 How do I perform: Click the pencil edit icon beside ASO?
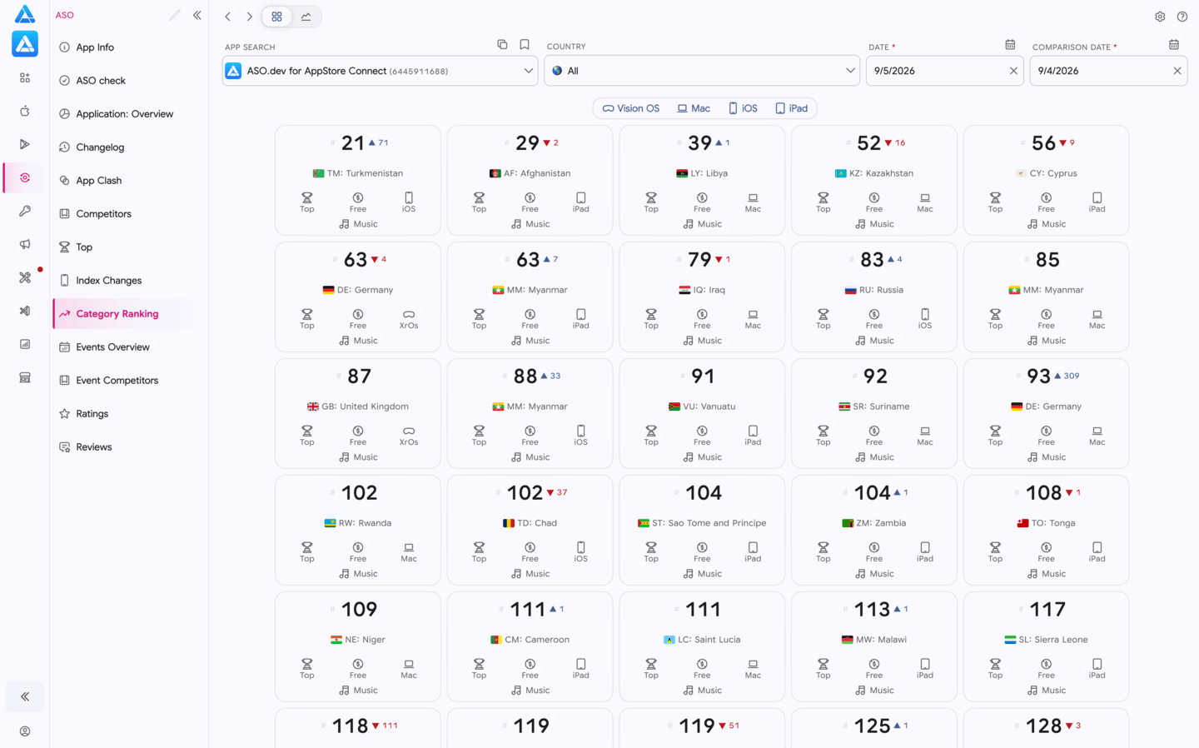175,15
